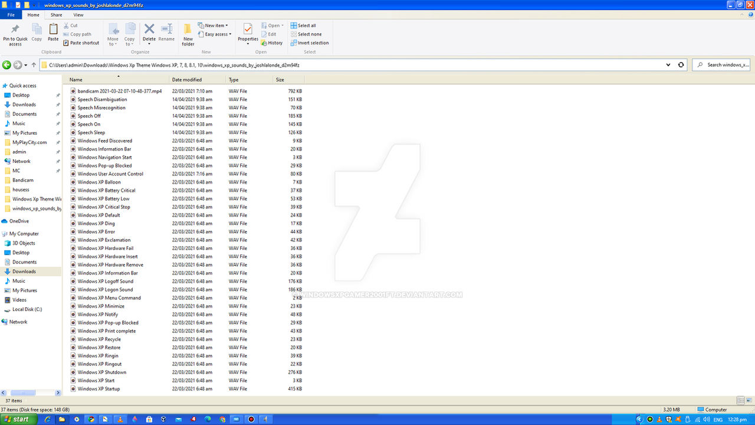755x425 pixels.
Task: Switch to the Home ribbon tab
Action: pyautogui.click(x=34, y=15)
